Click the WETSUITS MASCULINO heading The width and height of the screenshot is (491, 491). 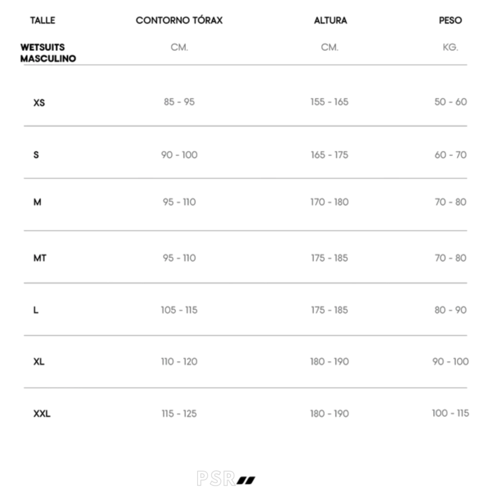[x=48, y=53]
